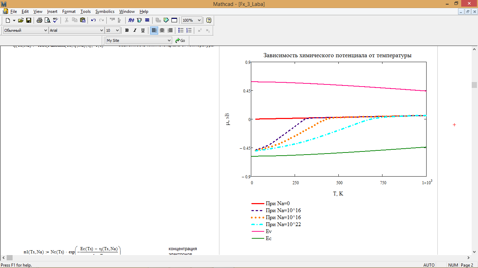Click the horizontal scrollbar thumb
This screenshot has width=478, height=268.
coord(10,258)
